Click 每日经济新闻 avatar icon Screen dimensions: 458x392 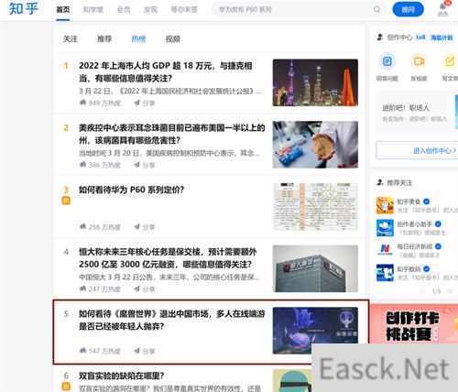(385, 250)
